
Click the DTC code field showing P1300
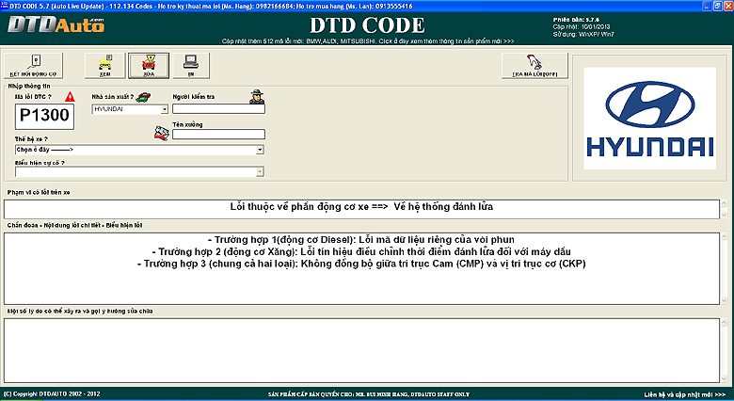point(44,116)
